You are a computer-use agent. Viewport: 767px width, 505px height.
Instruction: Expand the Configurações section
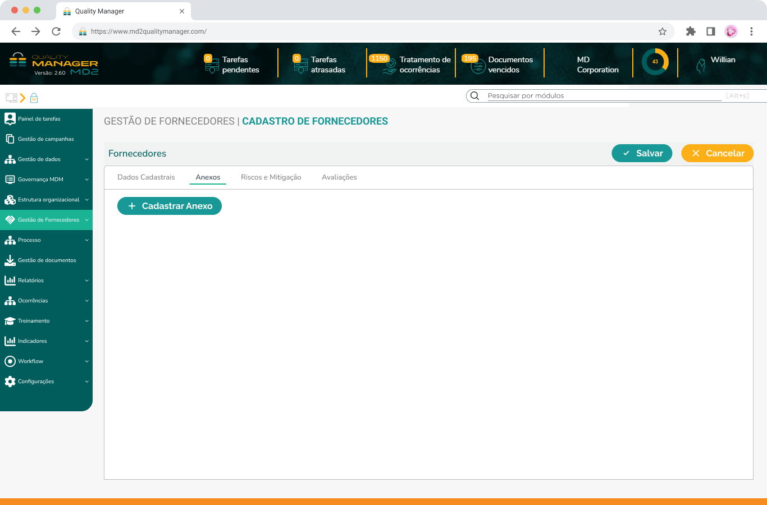coord(86,381)
